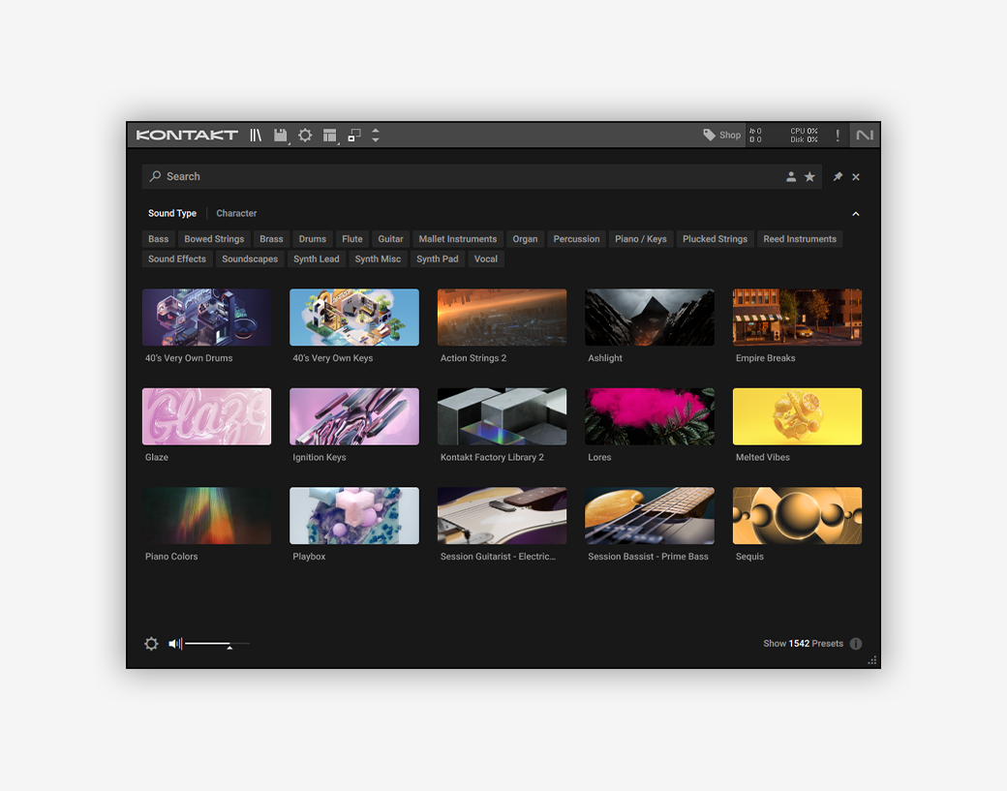Select the Synth Pad tag
Screen dimensions: 1007x791
point(438,259)
